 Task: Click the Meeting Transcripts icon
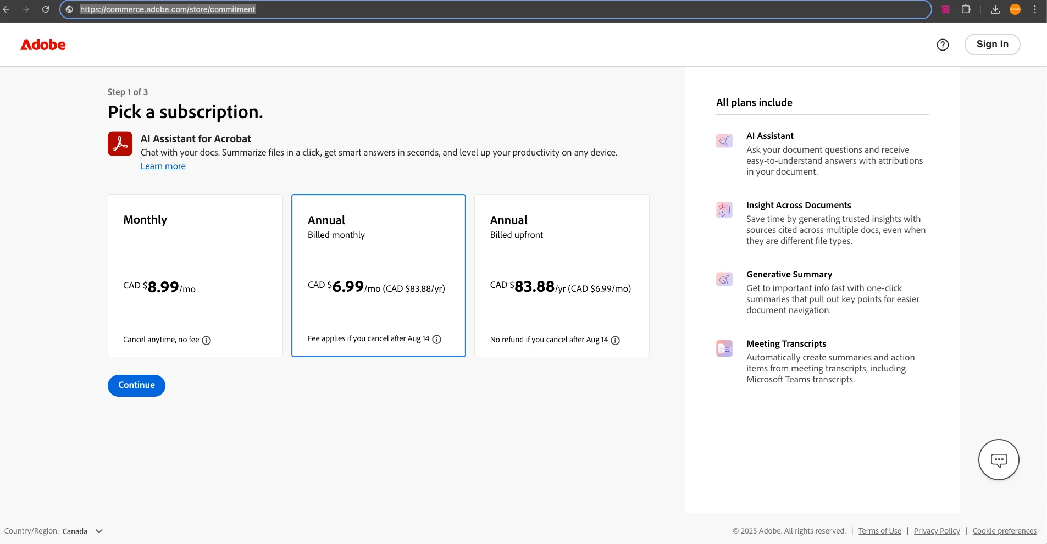(724, 348)
